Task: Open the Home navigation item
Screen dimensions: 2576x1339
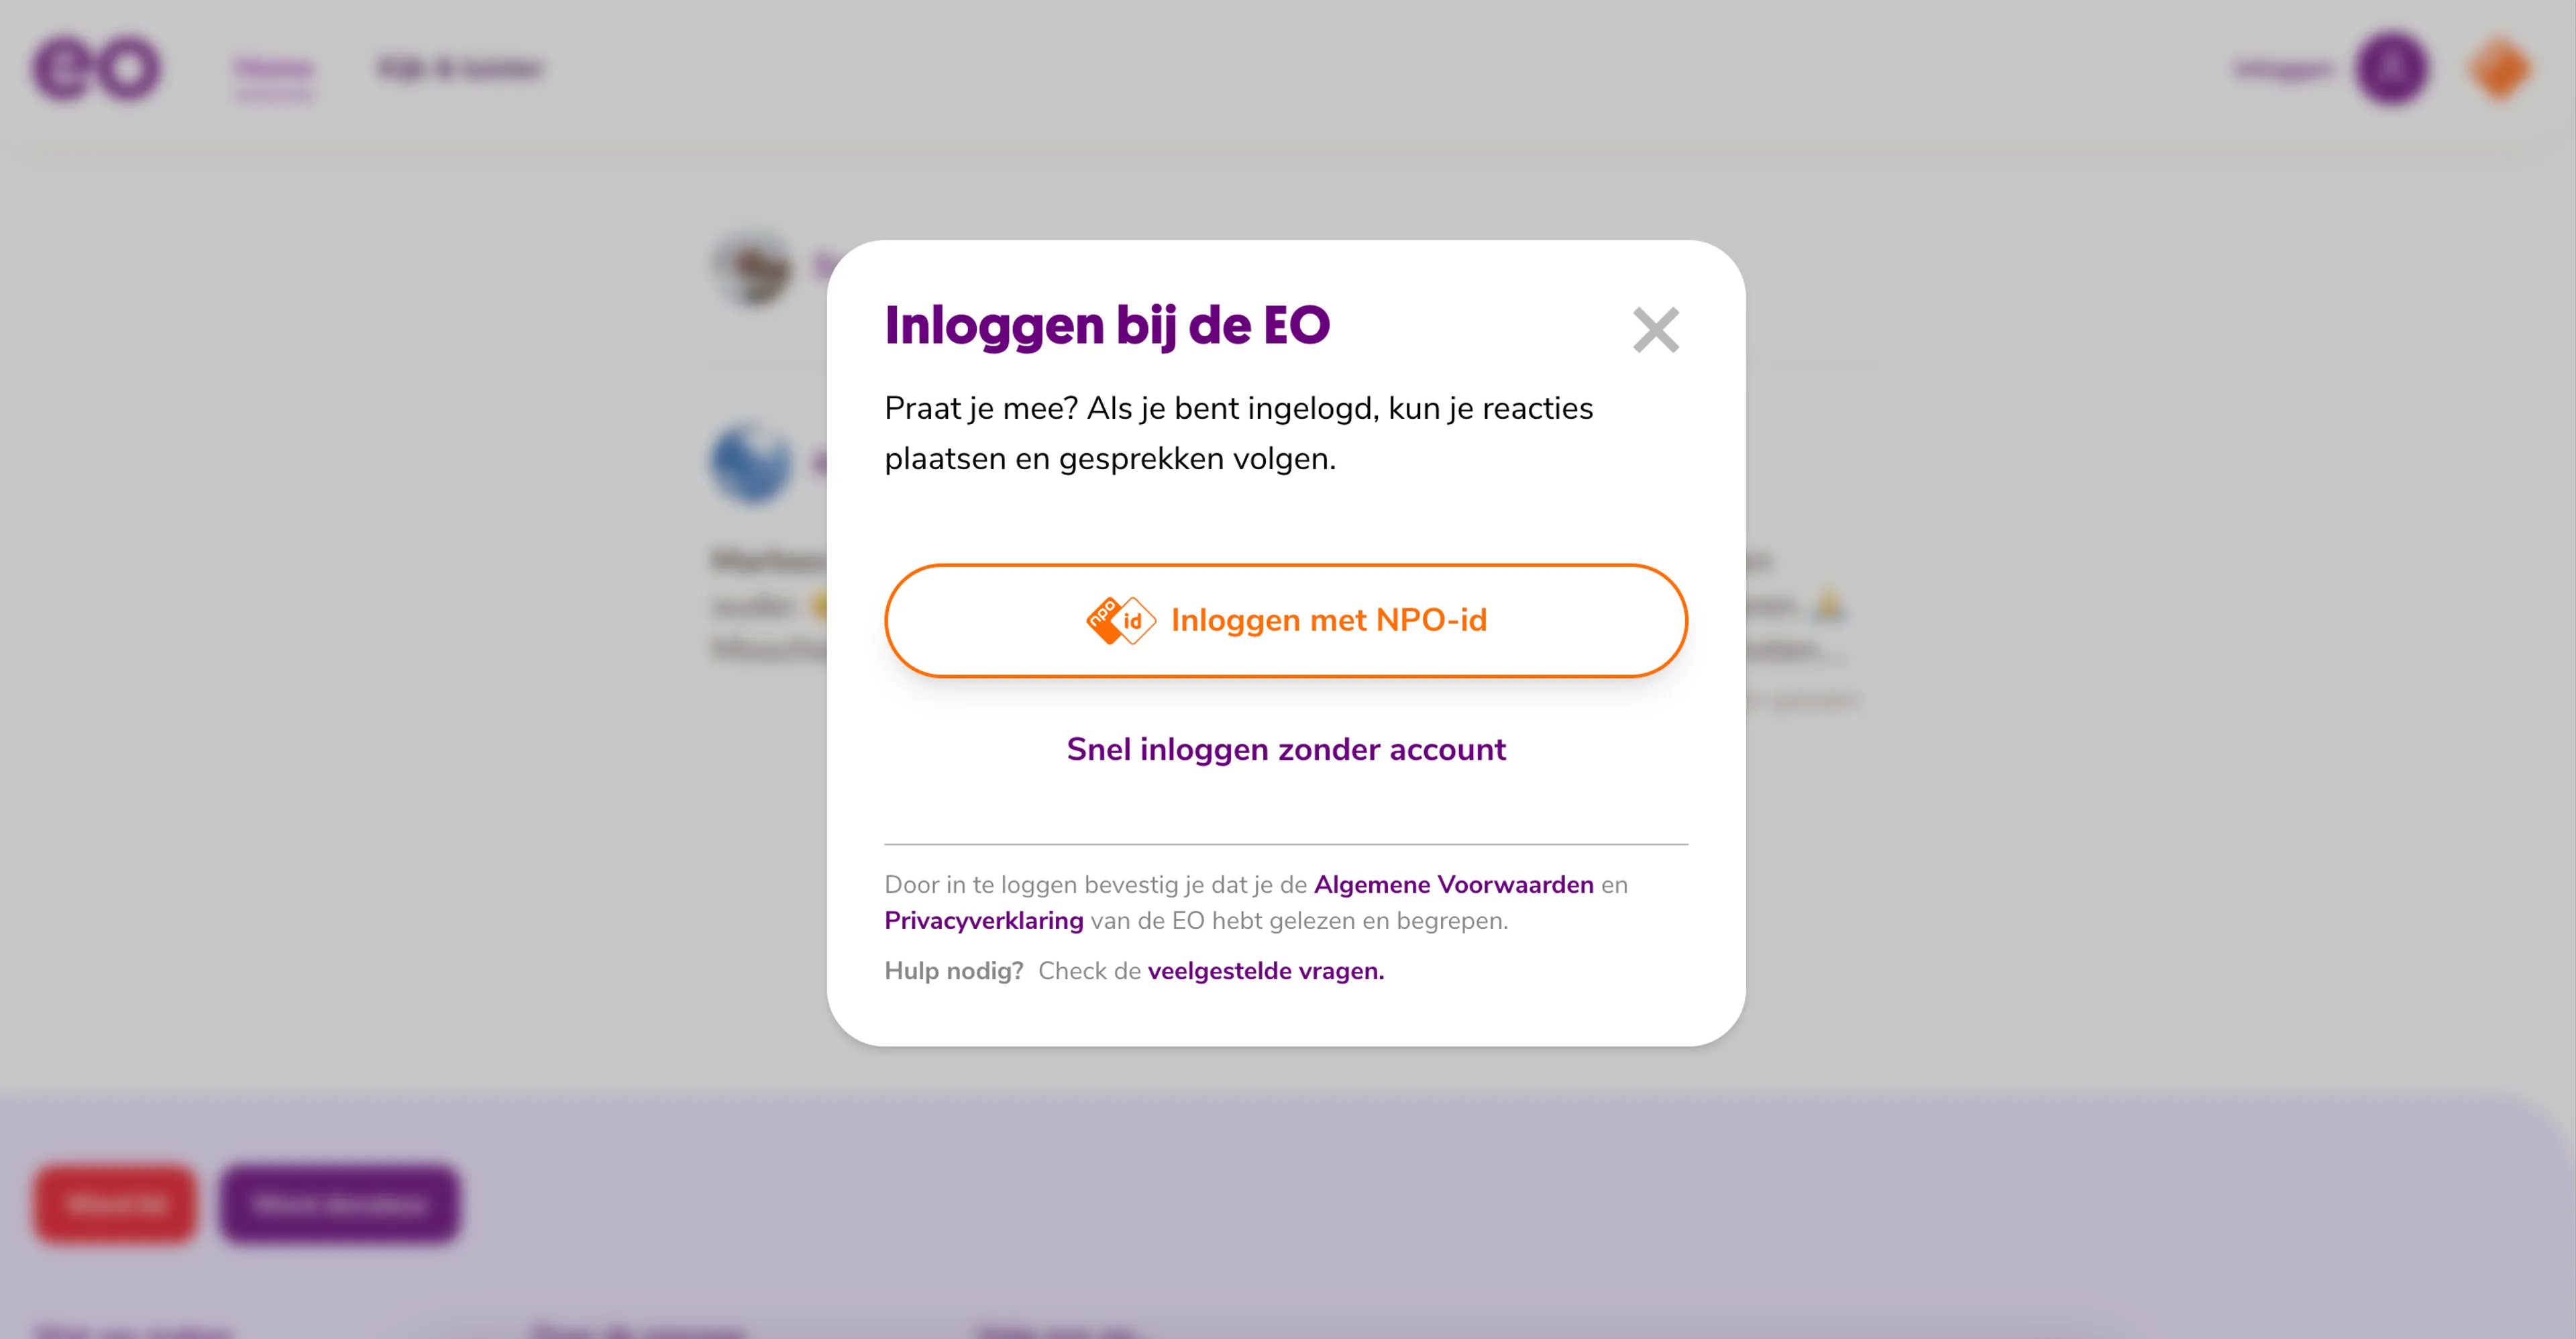Action: tap(273, 68)
